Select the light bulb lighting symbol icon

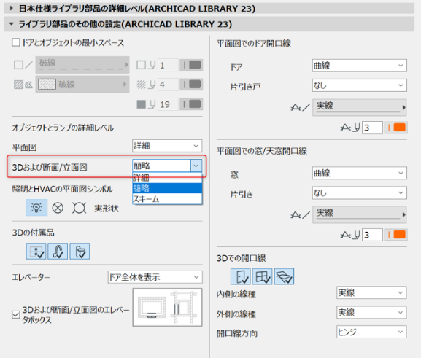36,208
